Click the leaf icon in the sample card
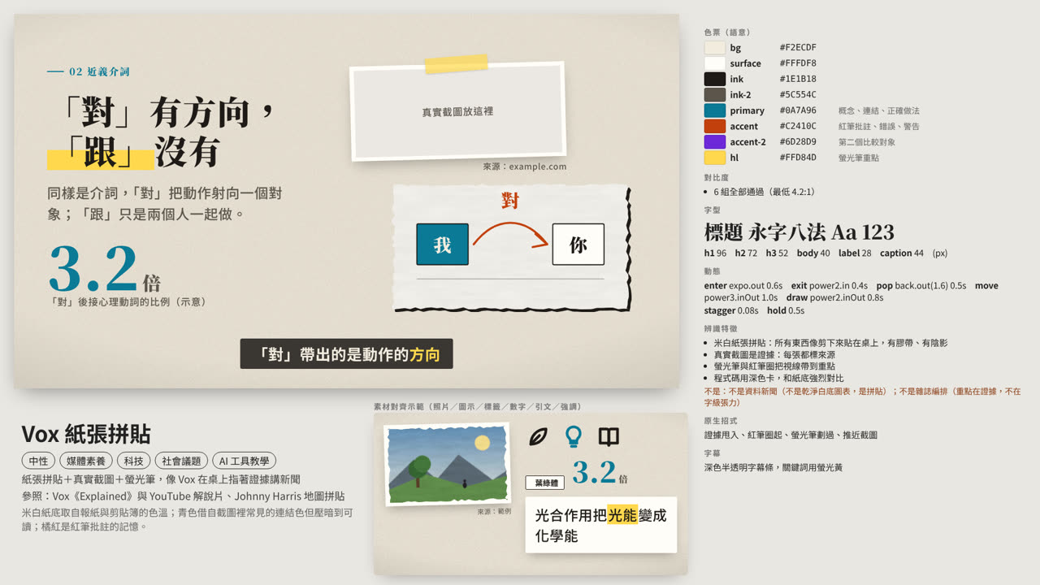 pyautogui.click(x=538, y=436)
